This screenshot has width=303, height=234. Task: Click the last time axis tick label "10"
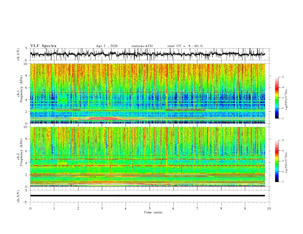point(269,208)
